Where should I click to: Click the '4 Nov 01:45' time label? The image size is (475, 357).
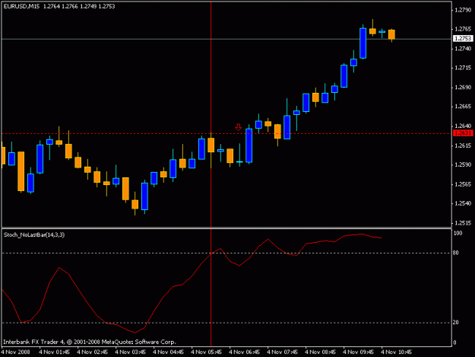click(54, 352)
